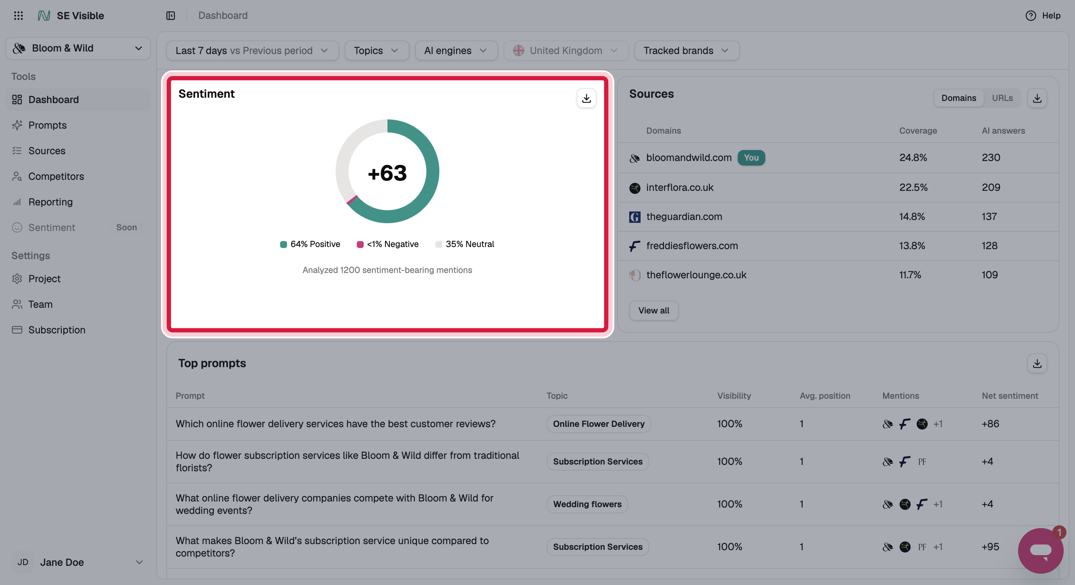Click the You badge beside bloomandwild.com

751,158
